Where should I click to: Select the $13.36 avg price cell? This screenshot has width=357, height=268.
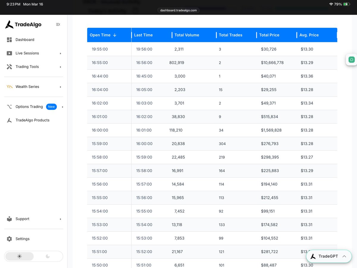307,76
